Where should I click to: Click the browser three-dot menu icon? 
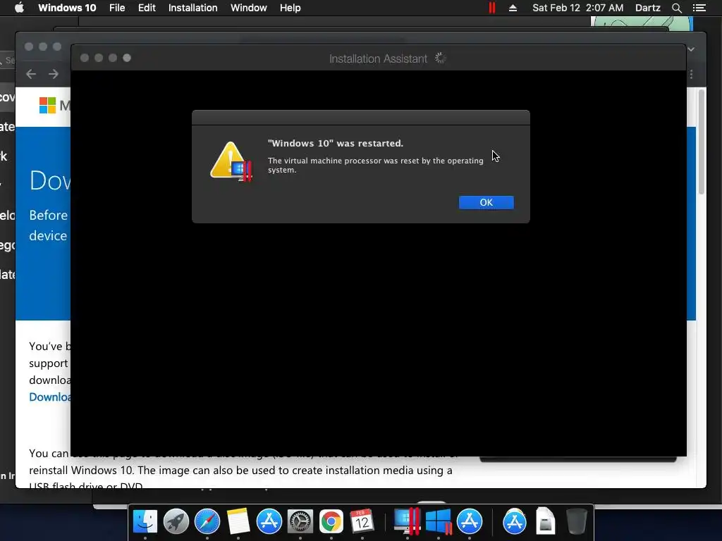[691, 75]
